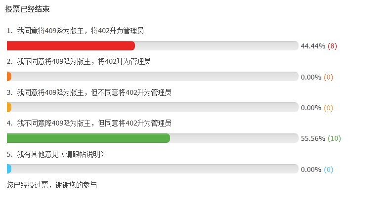Click the 投票已经结束 heading

point(27,9)
